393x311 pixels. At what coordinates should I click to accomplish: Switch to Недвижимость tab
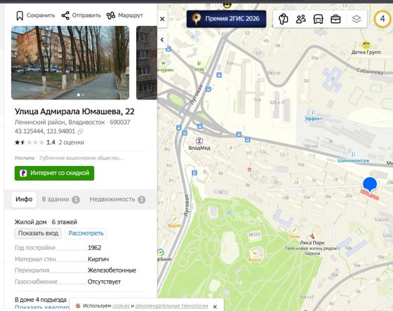[x=117, y=200]
